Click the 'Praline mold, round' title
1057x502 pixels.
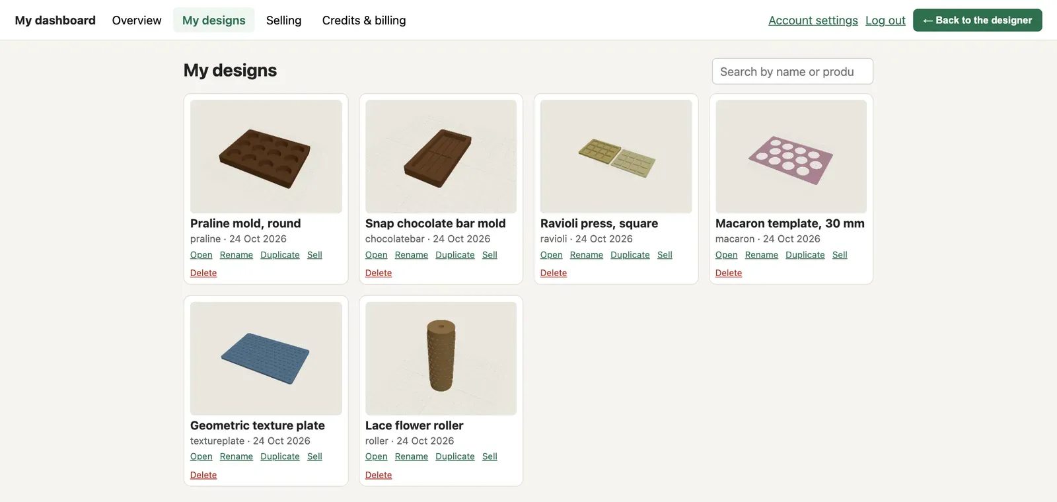pos(246,223)
